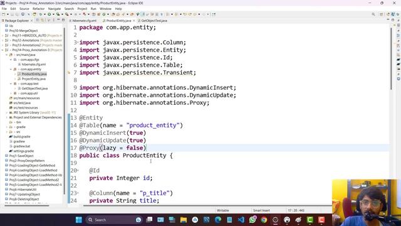Collapse the fold marker at line 23

pos(78,192)
